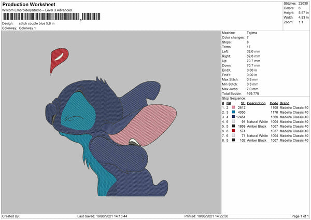Image resolution: width=311 pixels, height=220 pixels.
Task: Click 'Madeira Classic 40' in stop row 6
Action: 294,131
